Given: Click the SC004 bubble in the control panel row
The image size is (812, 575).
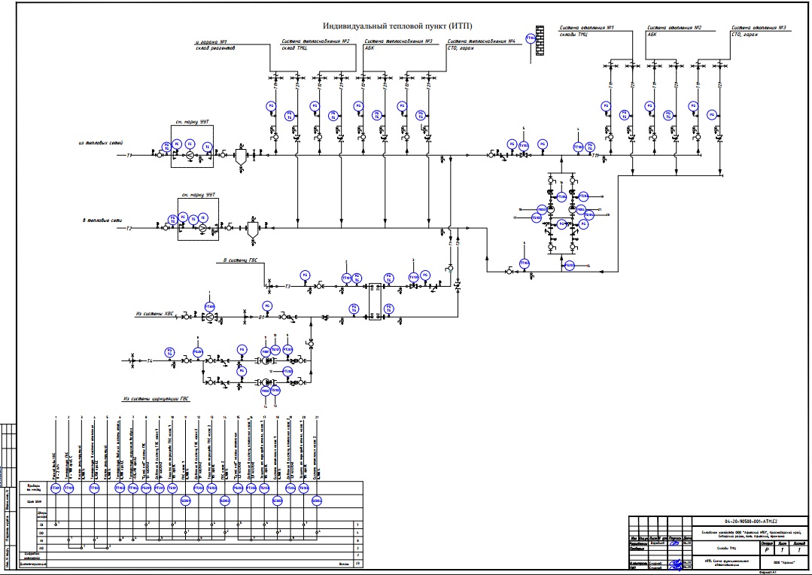Looking at the screenshot, I should click(317, 501).
